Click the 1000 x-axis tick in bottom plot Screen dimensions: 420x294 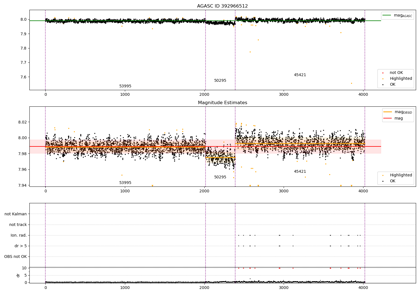point(125,288)
